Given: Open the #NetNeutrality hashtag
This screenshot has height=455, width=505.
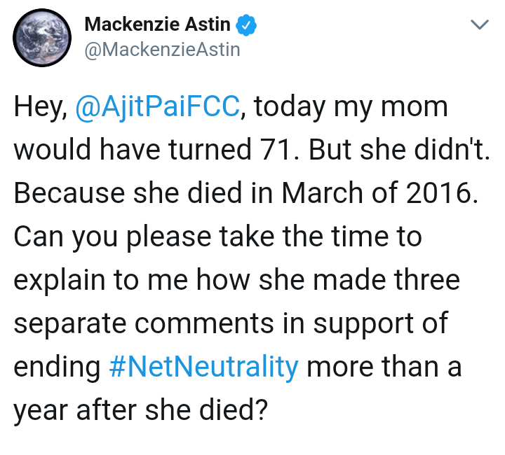Looking at the screenshot, I should [204, 367].
